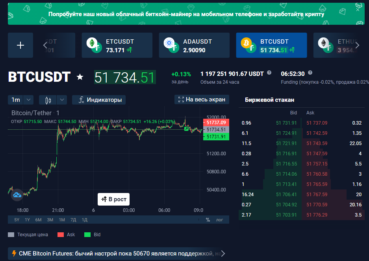369x261 pixels.
Task: Expand the chart type dropdown arrow
Action: tap(62, 100)
